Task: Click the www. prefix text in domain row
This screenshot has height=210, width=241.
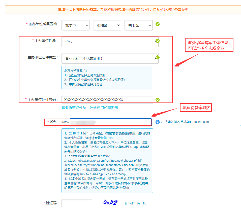Action: coord(66,122)
